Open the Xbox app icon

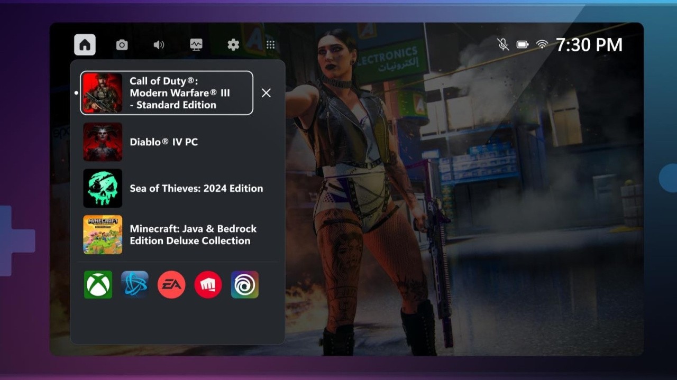coord(98,284)
